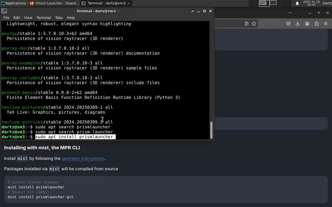Roll up the Terminal window with the arrow button

pyautogui.click(x=192, y=11)
